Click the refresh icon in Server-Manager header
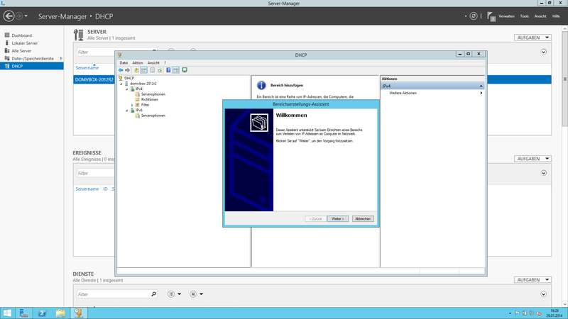568x319 pixels. click(x=474, y=15)
